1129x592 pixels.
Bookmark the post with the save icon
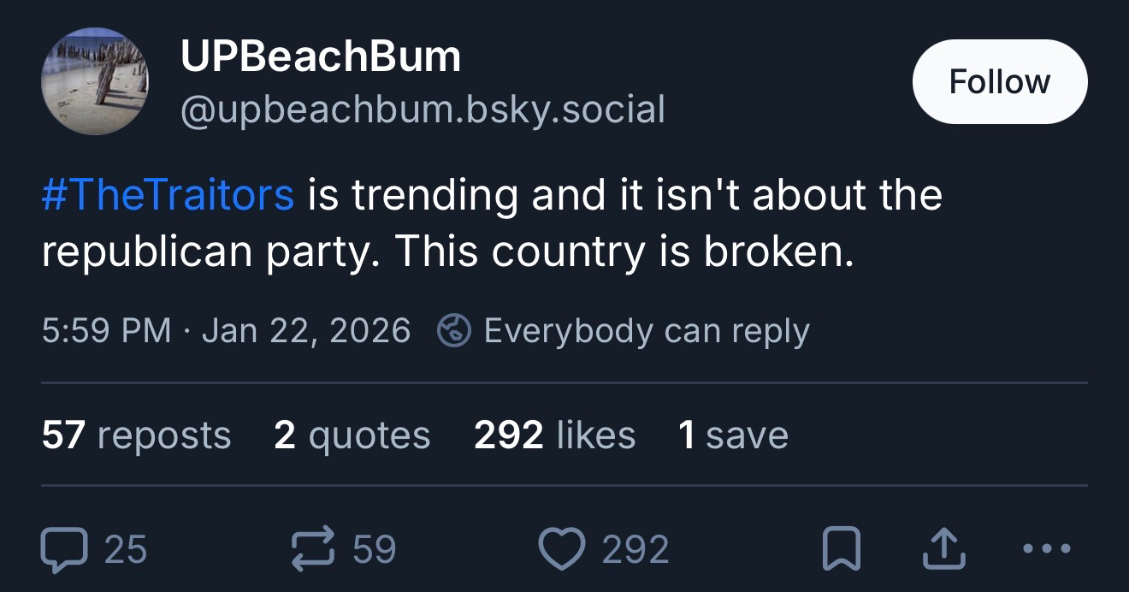841,549
